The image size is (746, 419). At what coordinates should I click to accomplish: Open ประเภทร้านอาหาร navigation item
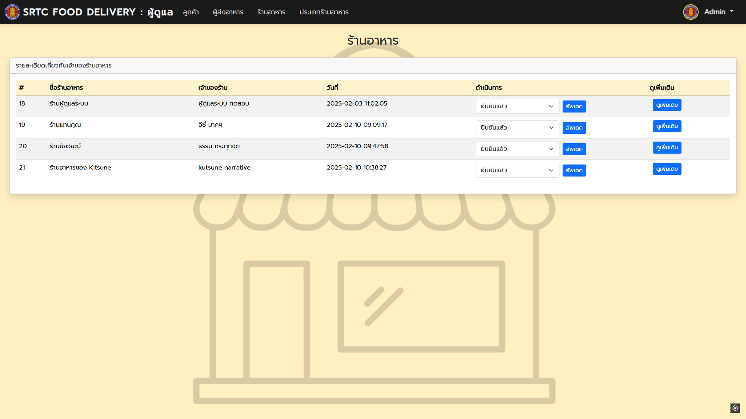coord(324,12)
